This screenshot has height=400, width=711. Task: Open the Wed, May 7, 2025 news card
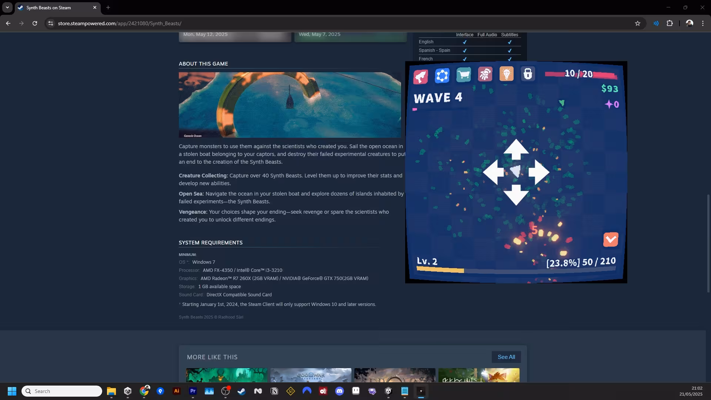[351, 37]
